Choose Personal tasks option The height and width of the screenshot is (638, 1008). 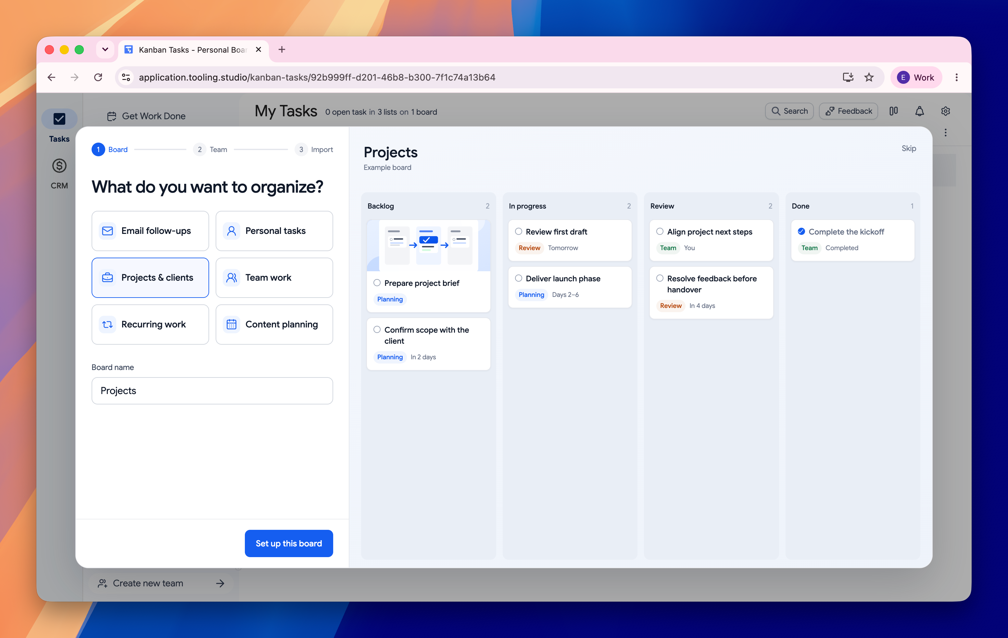coord(274,231)
